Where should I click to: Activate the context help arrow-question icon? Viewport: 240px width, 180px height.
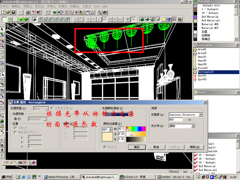pyautogui.click(x=39, y=12)
